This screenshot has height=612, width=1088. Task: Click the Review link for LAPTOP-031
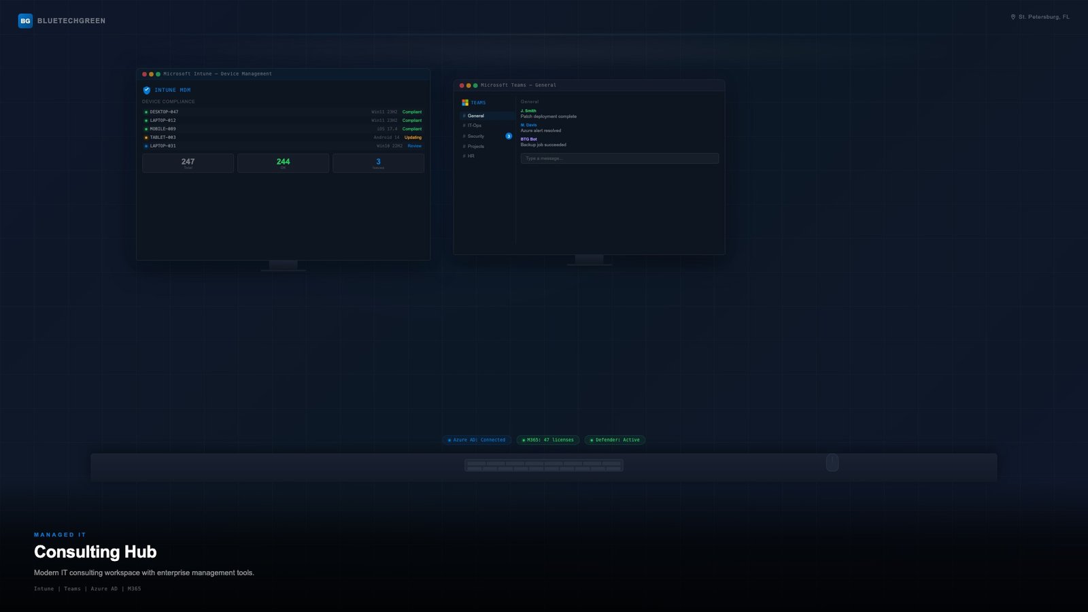414,146
